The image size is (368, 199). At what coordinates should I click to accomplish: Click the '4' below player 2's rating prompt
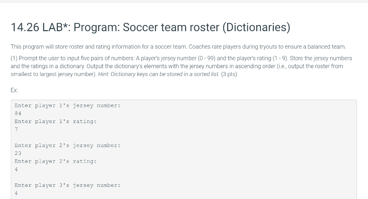click(x=16, y=169)
